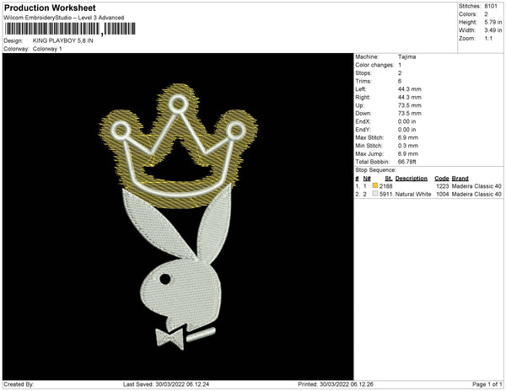This screenshot has width=506, height=391.
Task: Click the Zoom value '1:1'
Action: click(488, 39)
